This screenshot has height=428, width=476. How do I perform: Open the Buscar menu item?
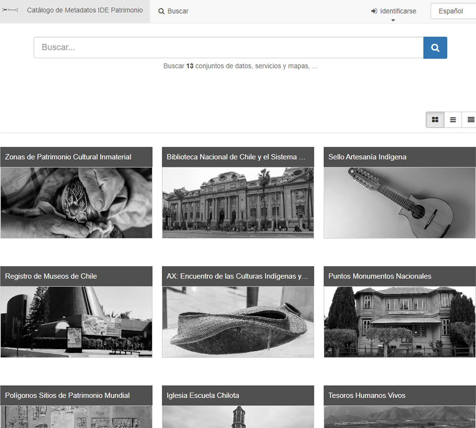[x=173, y=12]
